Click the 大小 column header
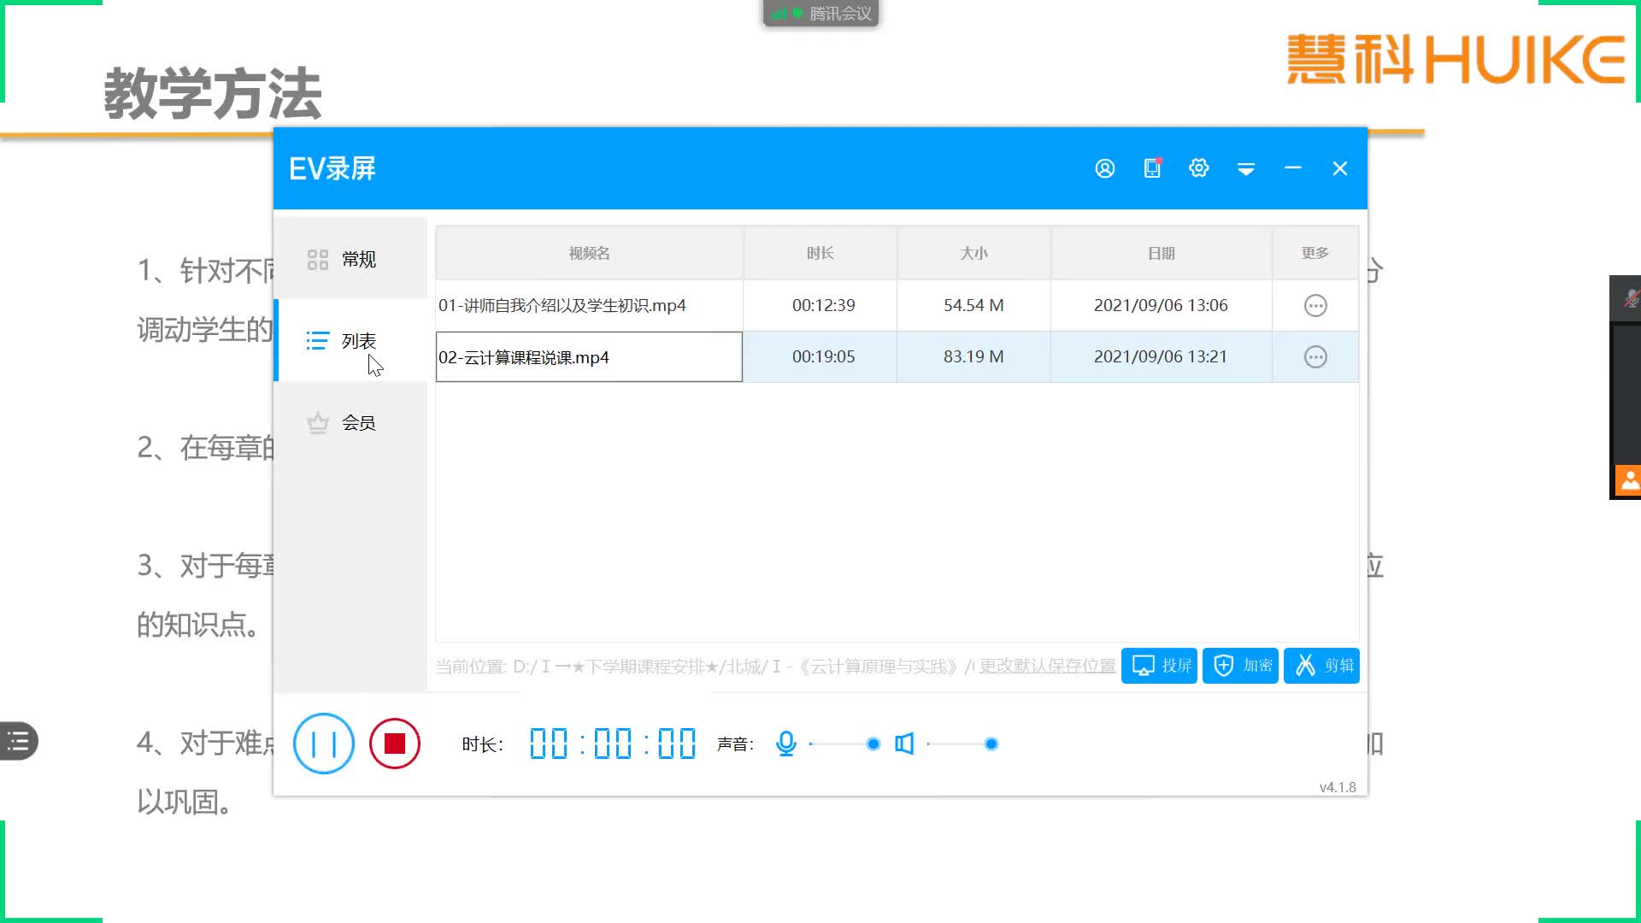1641x923 pixels. pyautogui.click(x=973, y=253)
